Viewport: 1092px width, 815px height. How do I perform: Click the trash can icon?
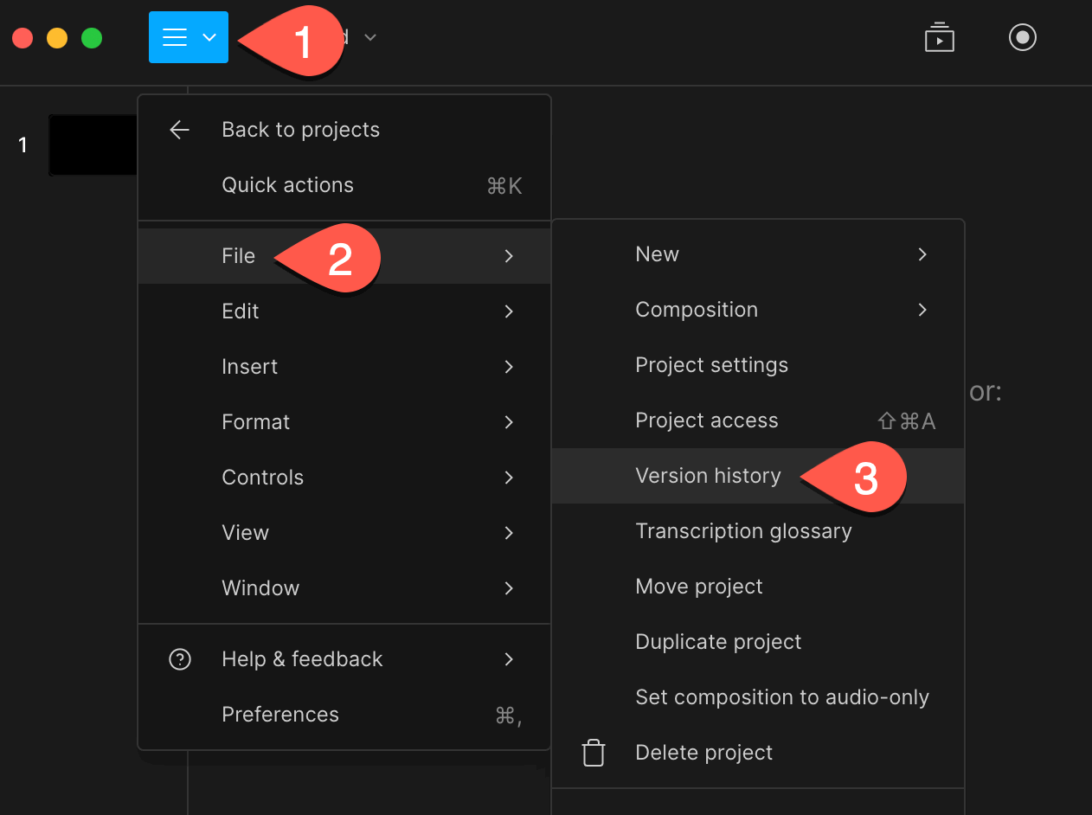coord(594,753)
